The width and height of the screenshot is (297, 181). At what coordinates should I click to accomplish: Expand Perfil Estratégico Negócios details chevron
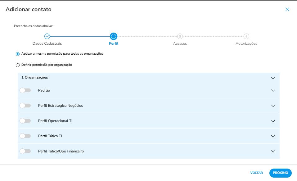point(273,106)
